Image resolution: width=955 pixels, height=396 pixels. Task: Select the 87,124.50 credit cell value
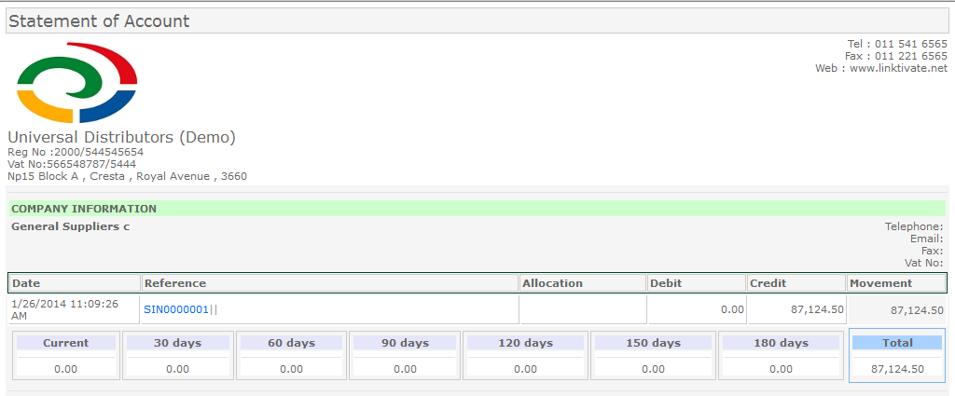pyautogui.click(x=817, y=309)
